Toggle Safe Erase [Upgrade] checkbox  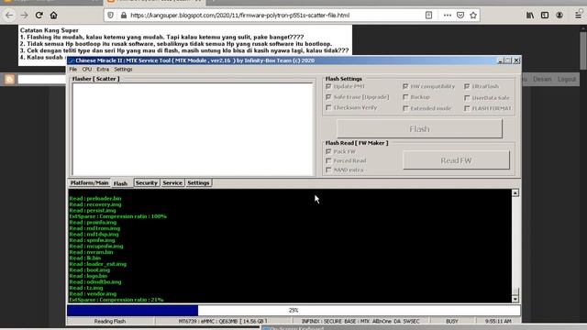[x=328, y=97]
